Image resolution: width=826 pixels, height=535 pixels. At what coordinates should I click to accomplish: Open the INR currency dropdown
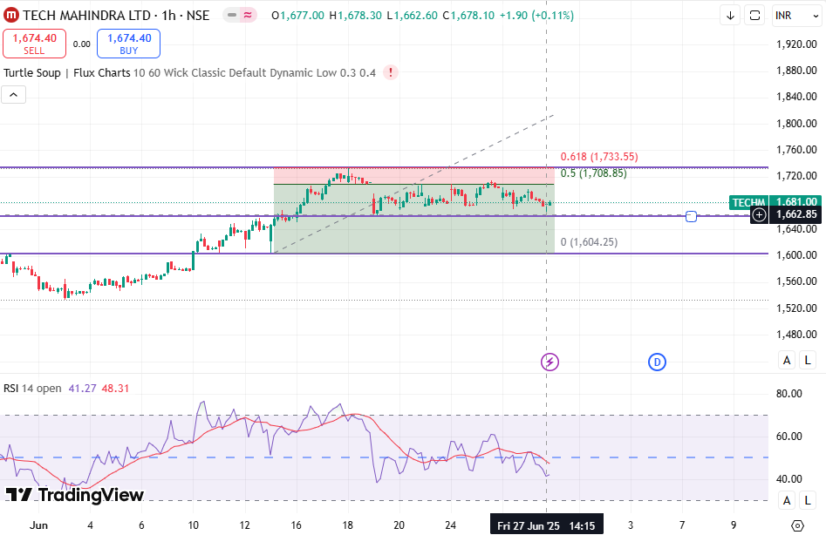click(797, 16)
